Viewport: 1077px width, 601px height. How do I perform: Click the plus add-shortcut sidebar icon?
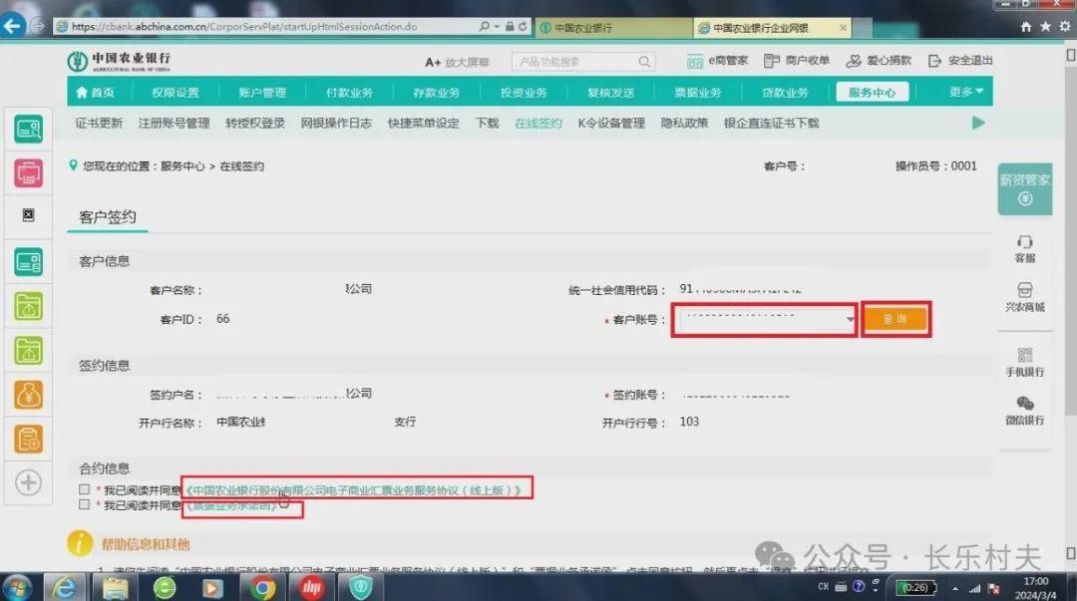[28, 482]
